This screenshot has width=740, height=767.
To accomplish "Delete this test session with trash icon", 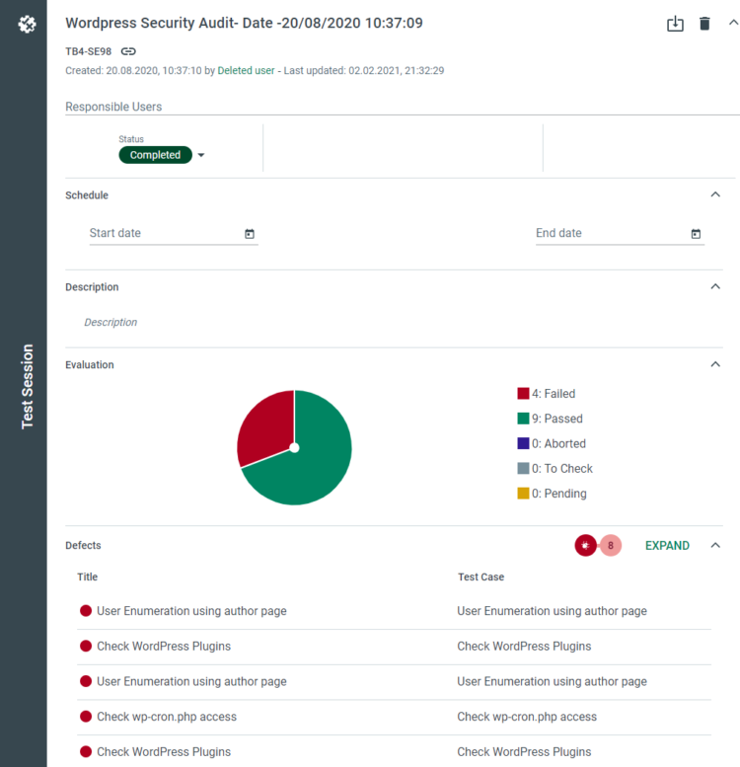I will point(704,24).
